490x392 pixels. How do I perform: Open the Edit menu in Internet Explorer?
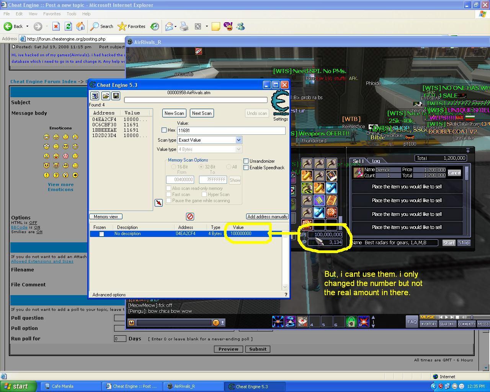[x=19, y=14]
